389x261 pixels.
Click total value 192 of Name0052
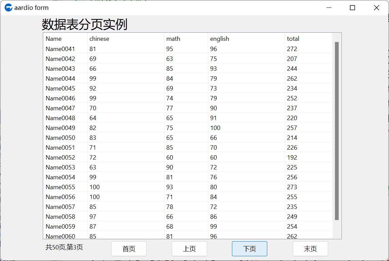tap(292, 158)
